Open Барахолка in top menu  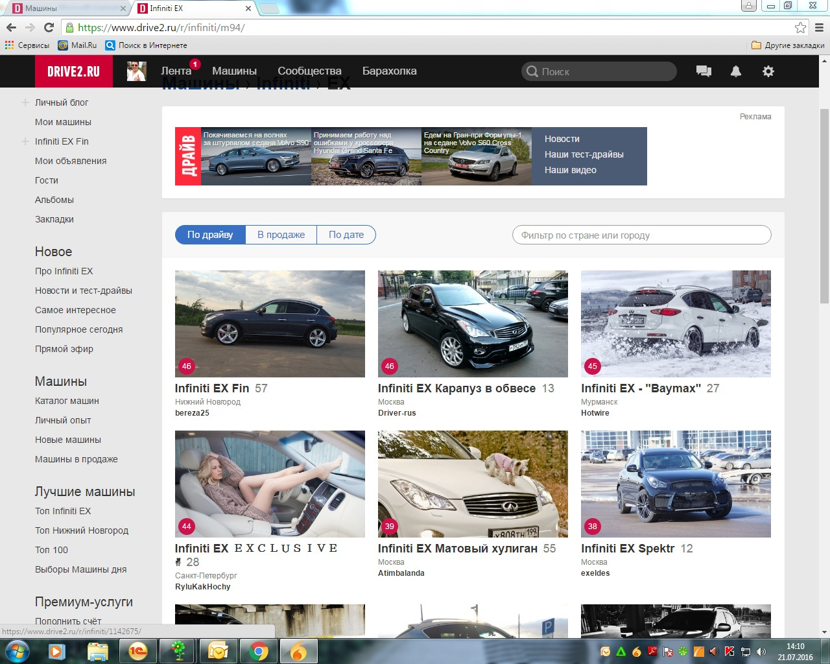(x=389, y=71)
